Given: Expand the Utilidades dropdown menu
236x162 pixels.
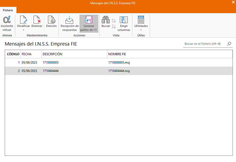Looking at the screenshot, I should coord(141,30).
